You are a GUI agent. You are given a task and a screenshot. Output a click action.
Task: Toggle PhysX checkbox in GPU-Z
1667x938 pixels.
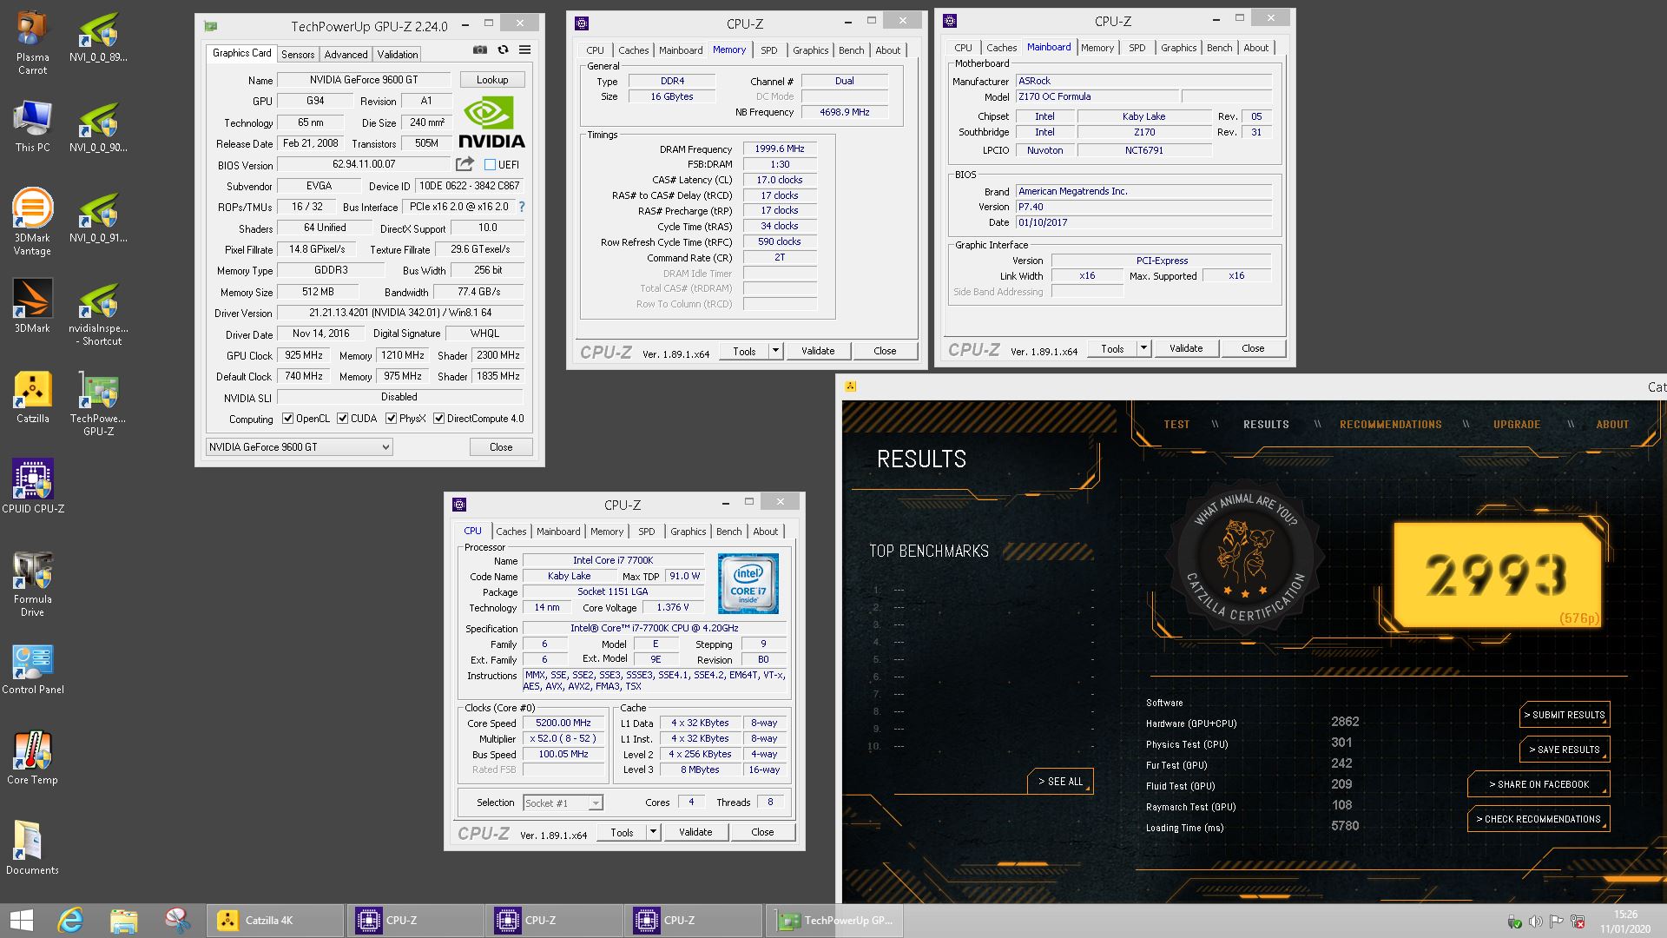[391, 419]
